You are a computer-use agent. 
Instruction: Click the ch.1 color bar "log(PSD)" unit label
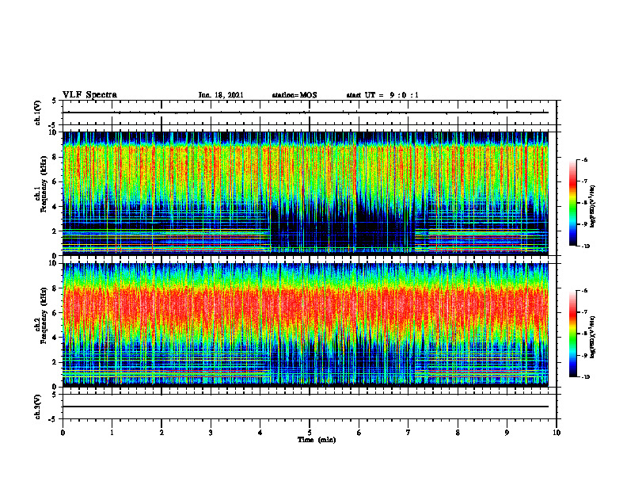click(x=593, y=206)
